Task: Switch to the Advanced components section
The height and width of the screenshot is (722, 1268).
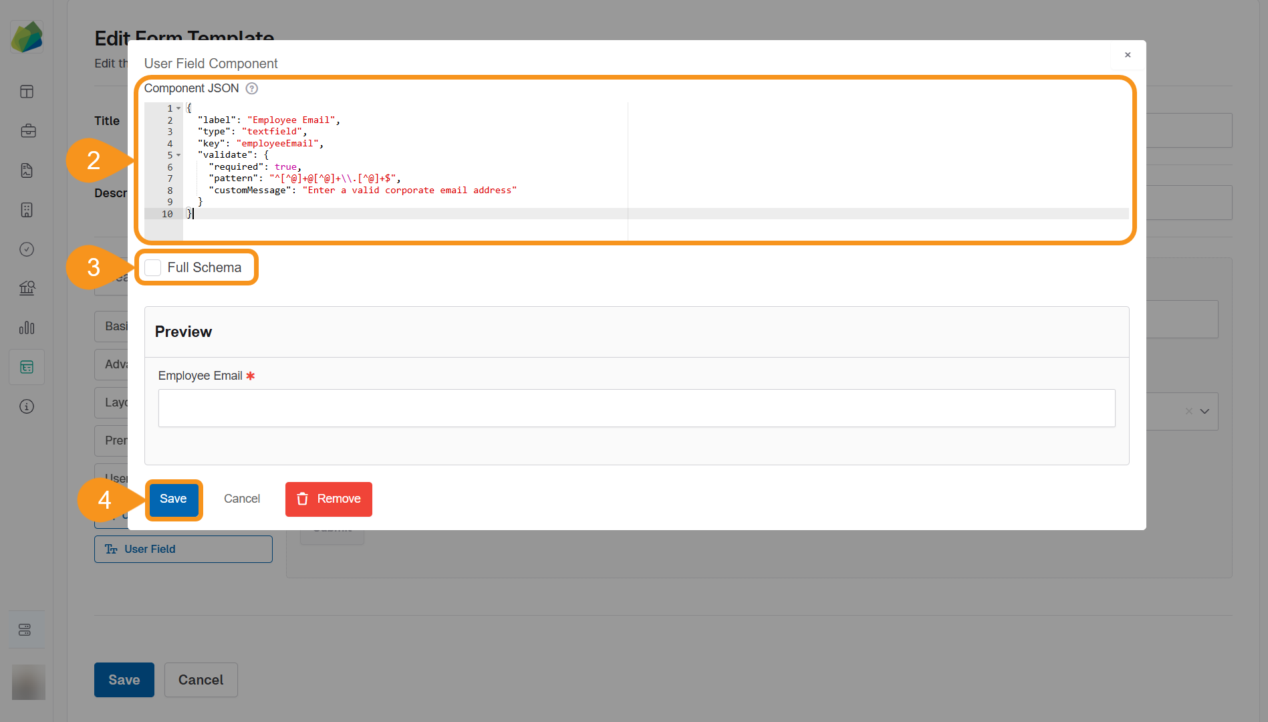Action: (x=118, y=364)
